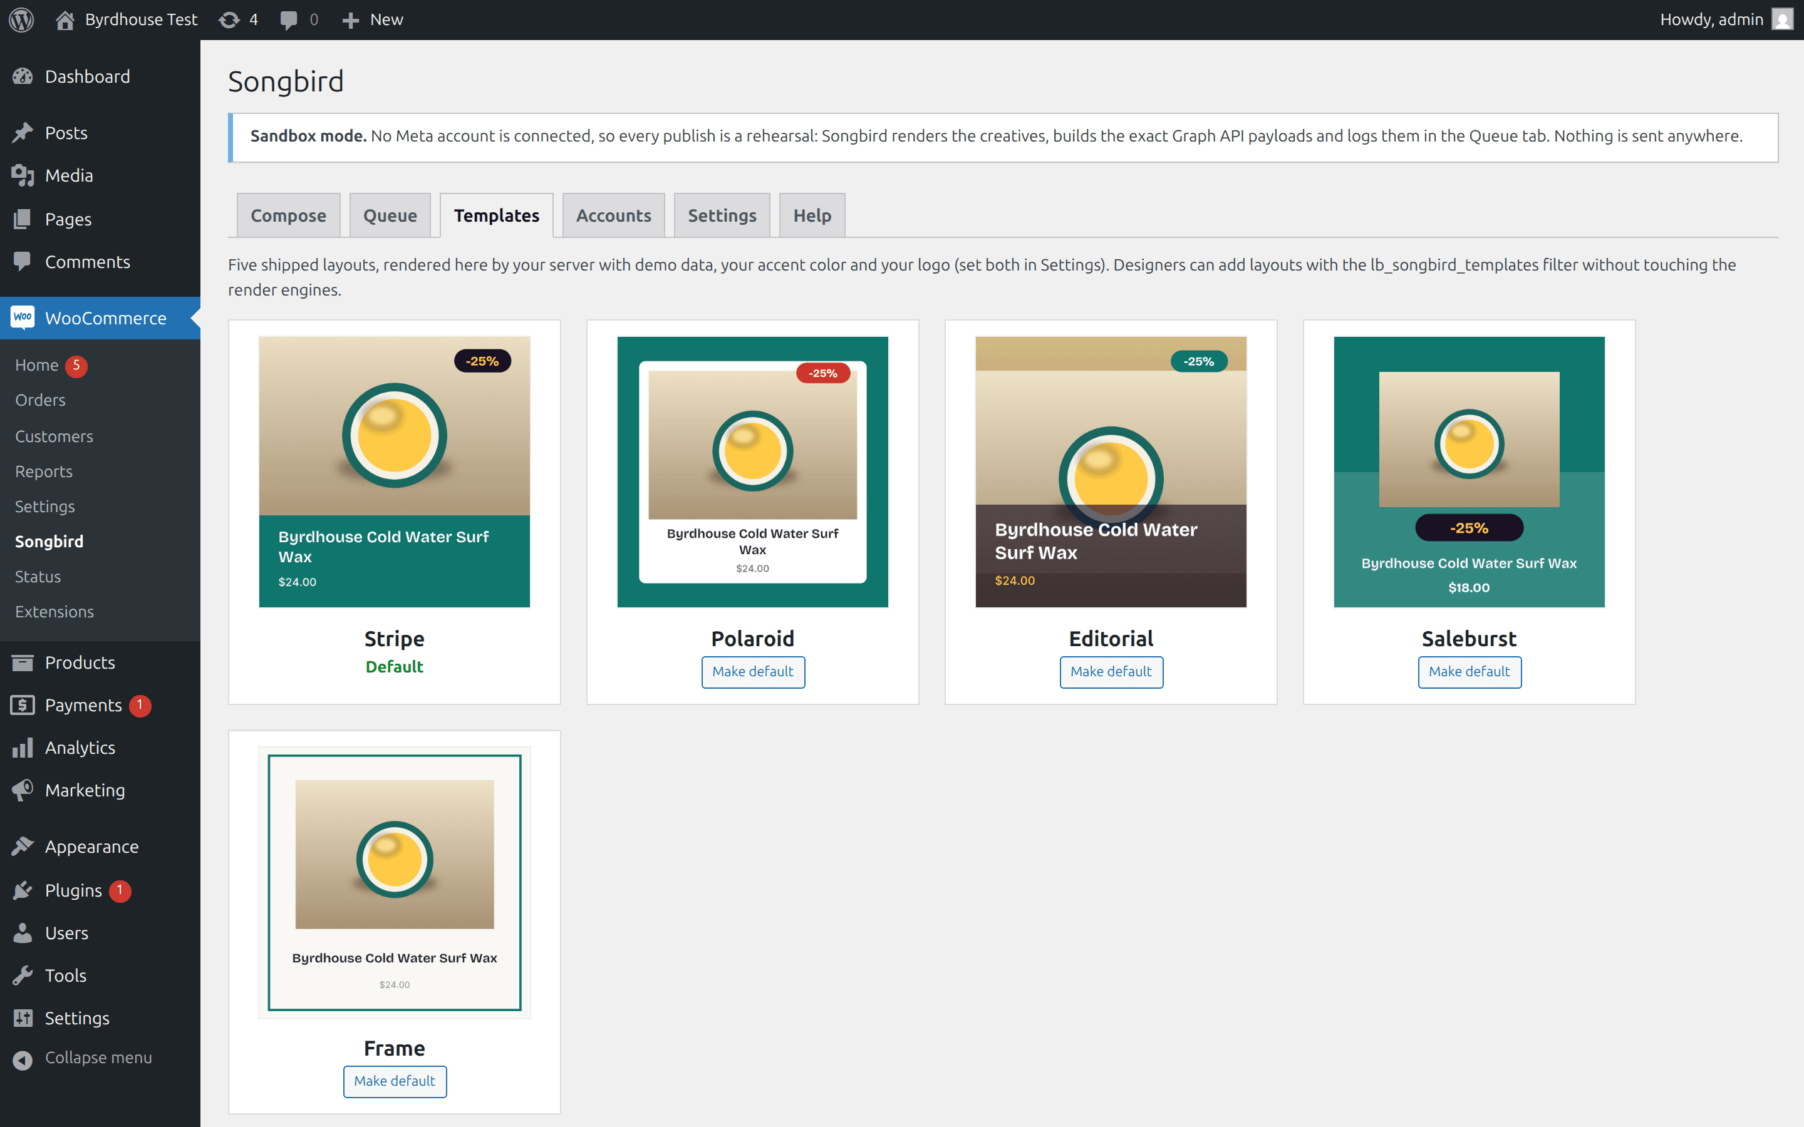Open the updates icon showing 4
1804x1127 pixels.
pyautogui.click(x=229, y=19)
